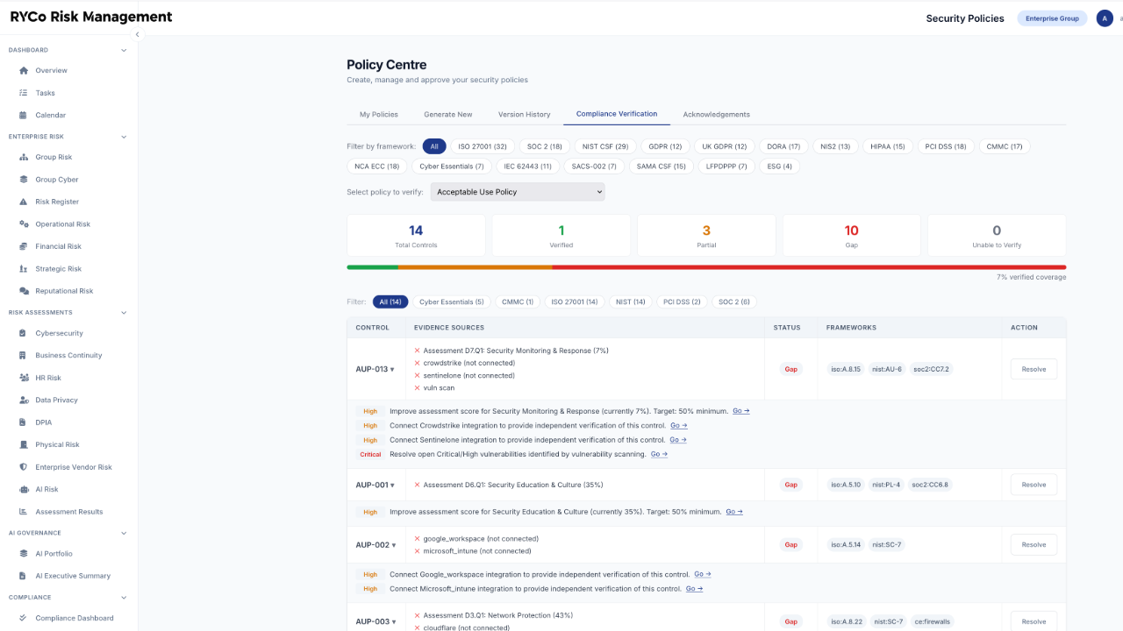Filter by ISO 27001 (32) framework
Screen dimensions: 1123x631
click(483, 146)
